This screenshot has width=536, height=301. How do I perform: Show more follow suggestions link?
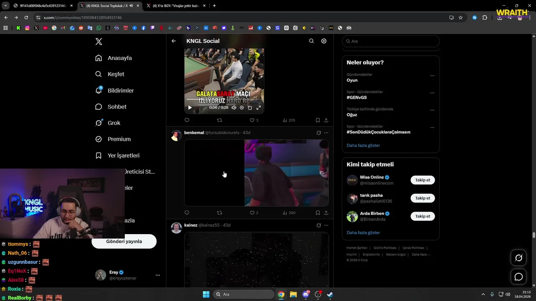coord(363,232)
